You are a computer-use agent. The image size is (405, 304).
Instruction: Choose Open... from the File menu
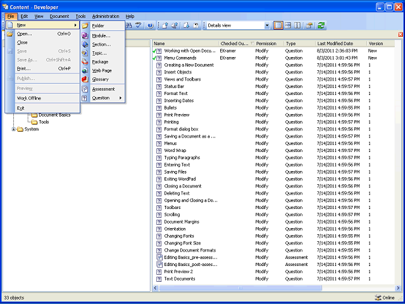(x=43, y=34)
